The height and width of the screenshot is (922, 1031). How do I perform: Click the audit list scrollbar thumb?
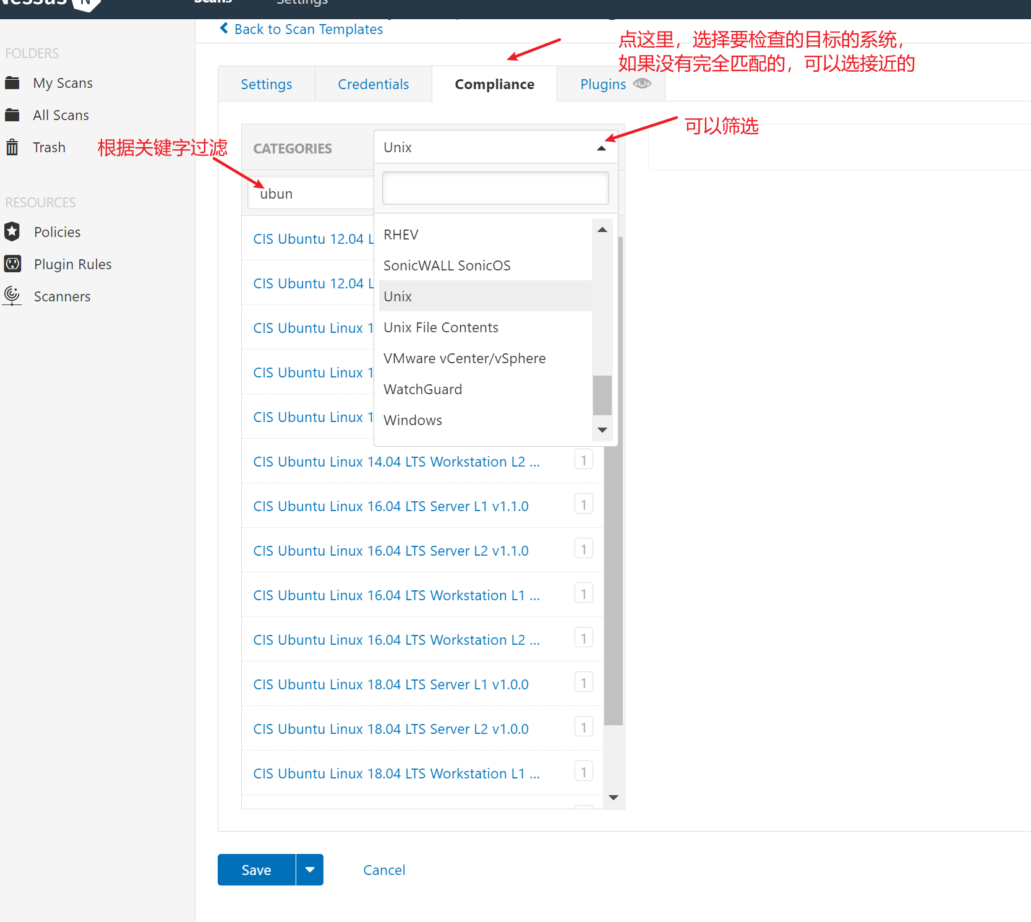point(614,480)
